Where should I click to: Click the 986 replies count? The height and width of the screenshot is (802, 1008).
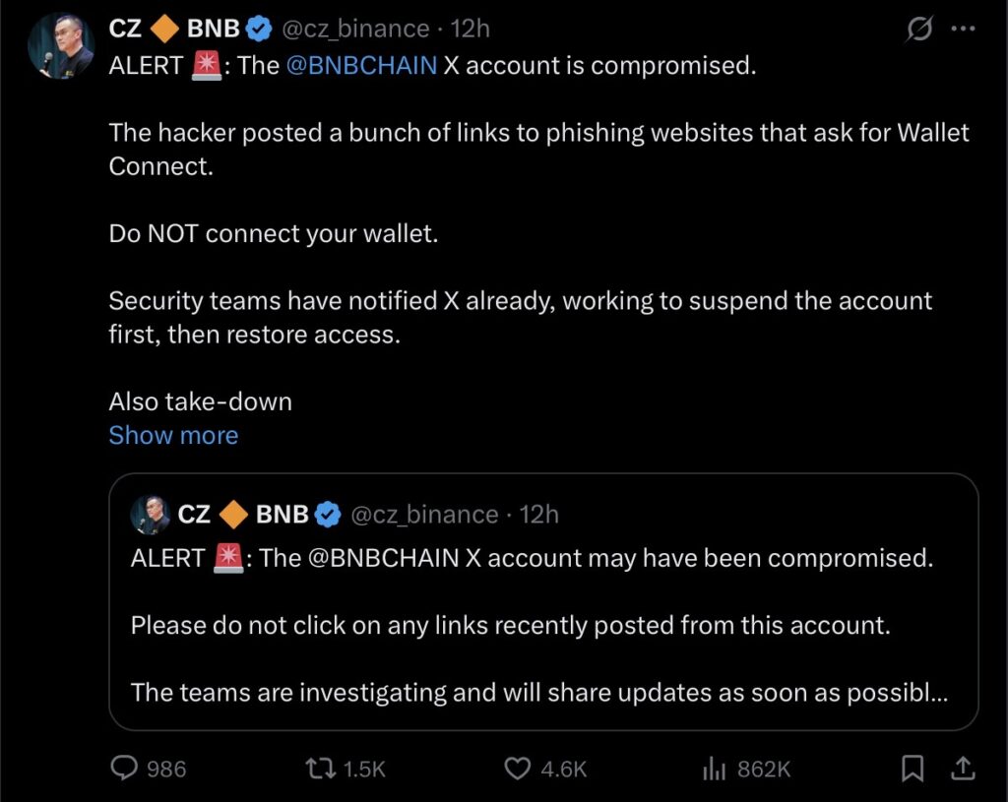pos(166,769)
